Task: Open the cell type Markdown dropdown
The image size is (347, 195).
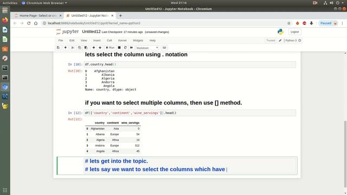Action: 147,48
